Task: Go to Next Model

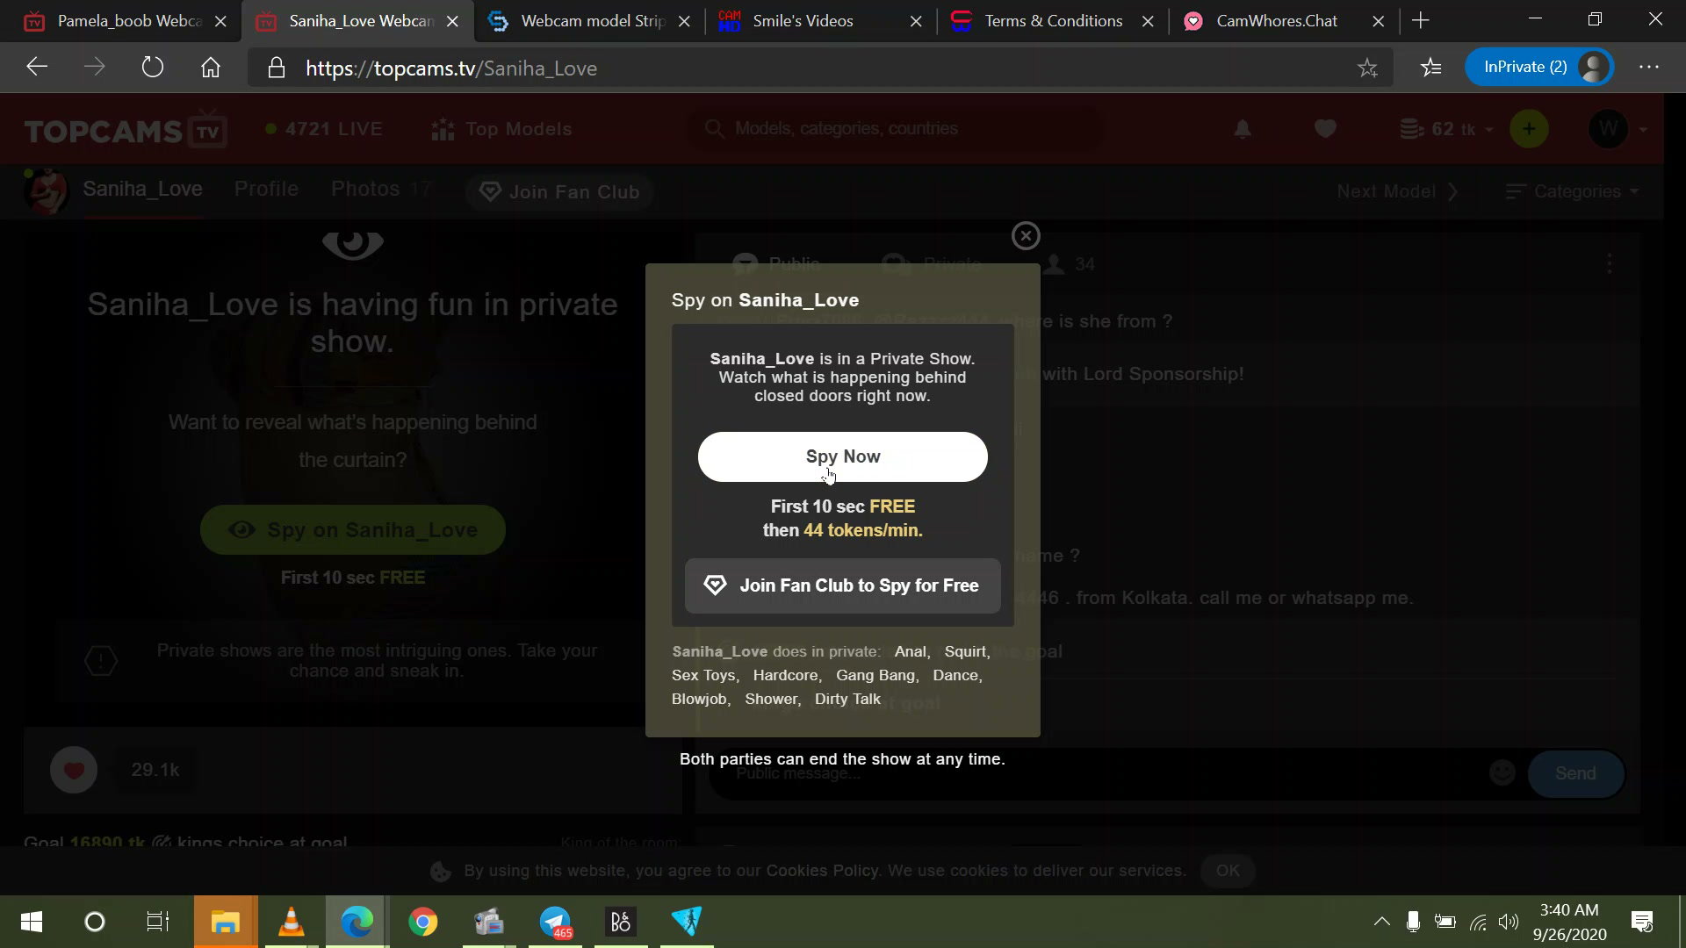Action: 1397,191
